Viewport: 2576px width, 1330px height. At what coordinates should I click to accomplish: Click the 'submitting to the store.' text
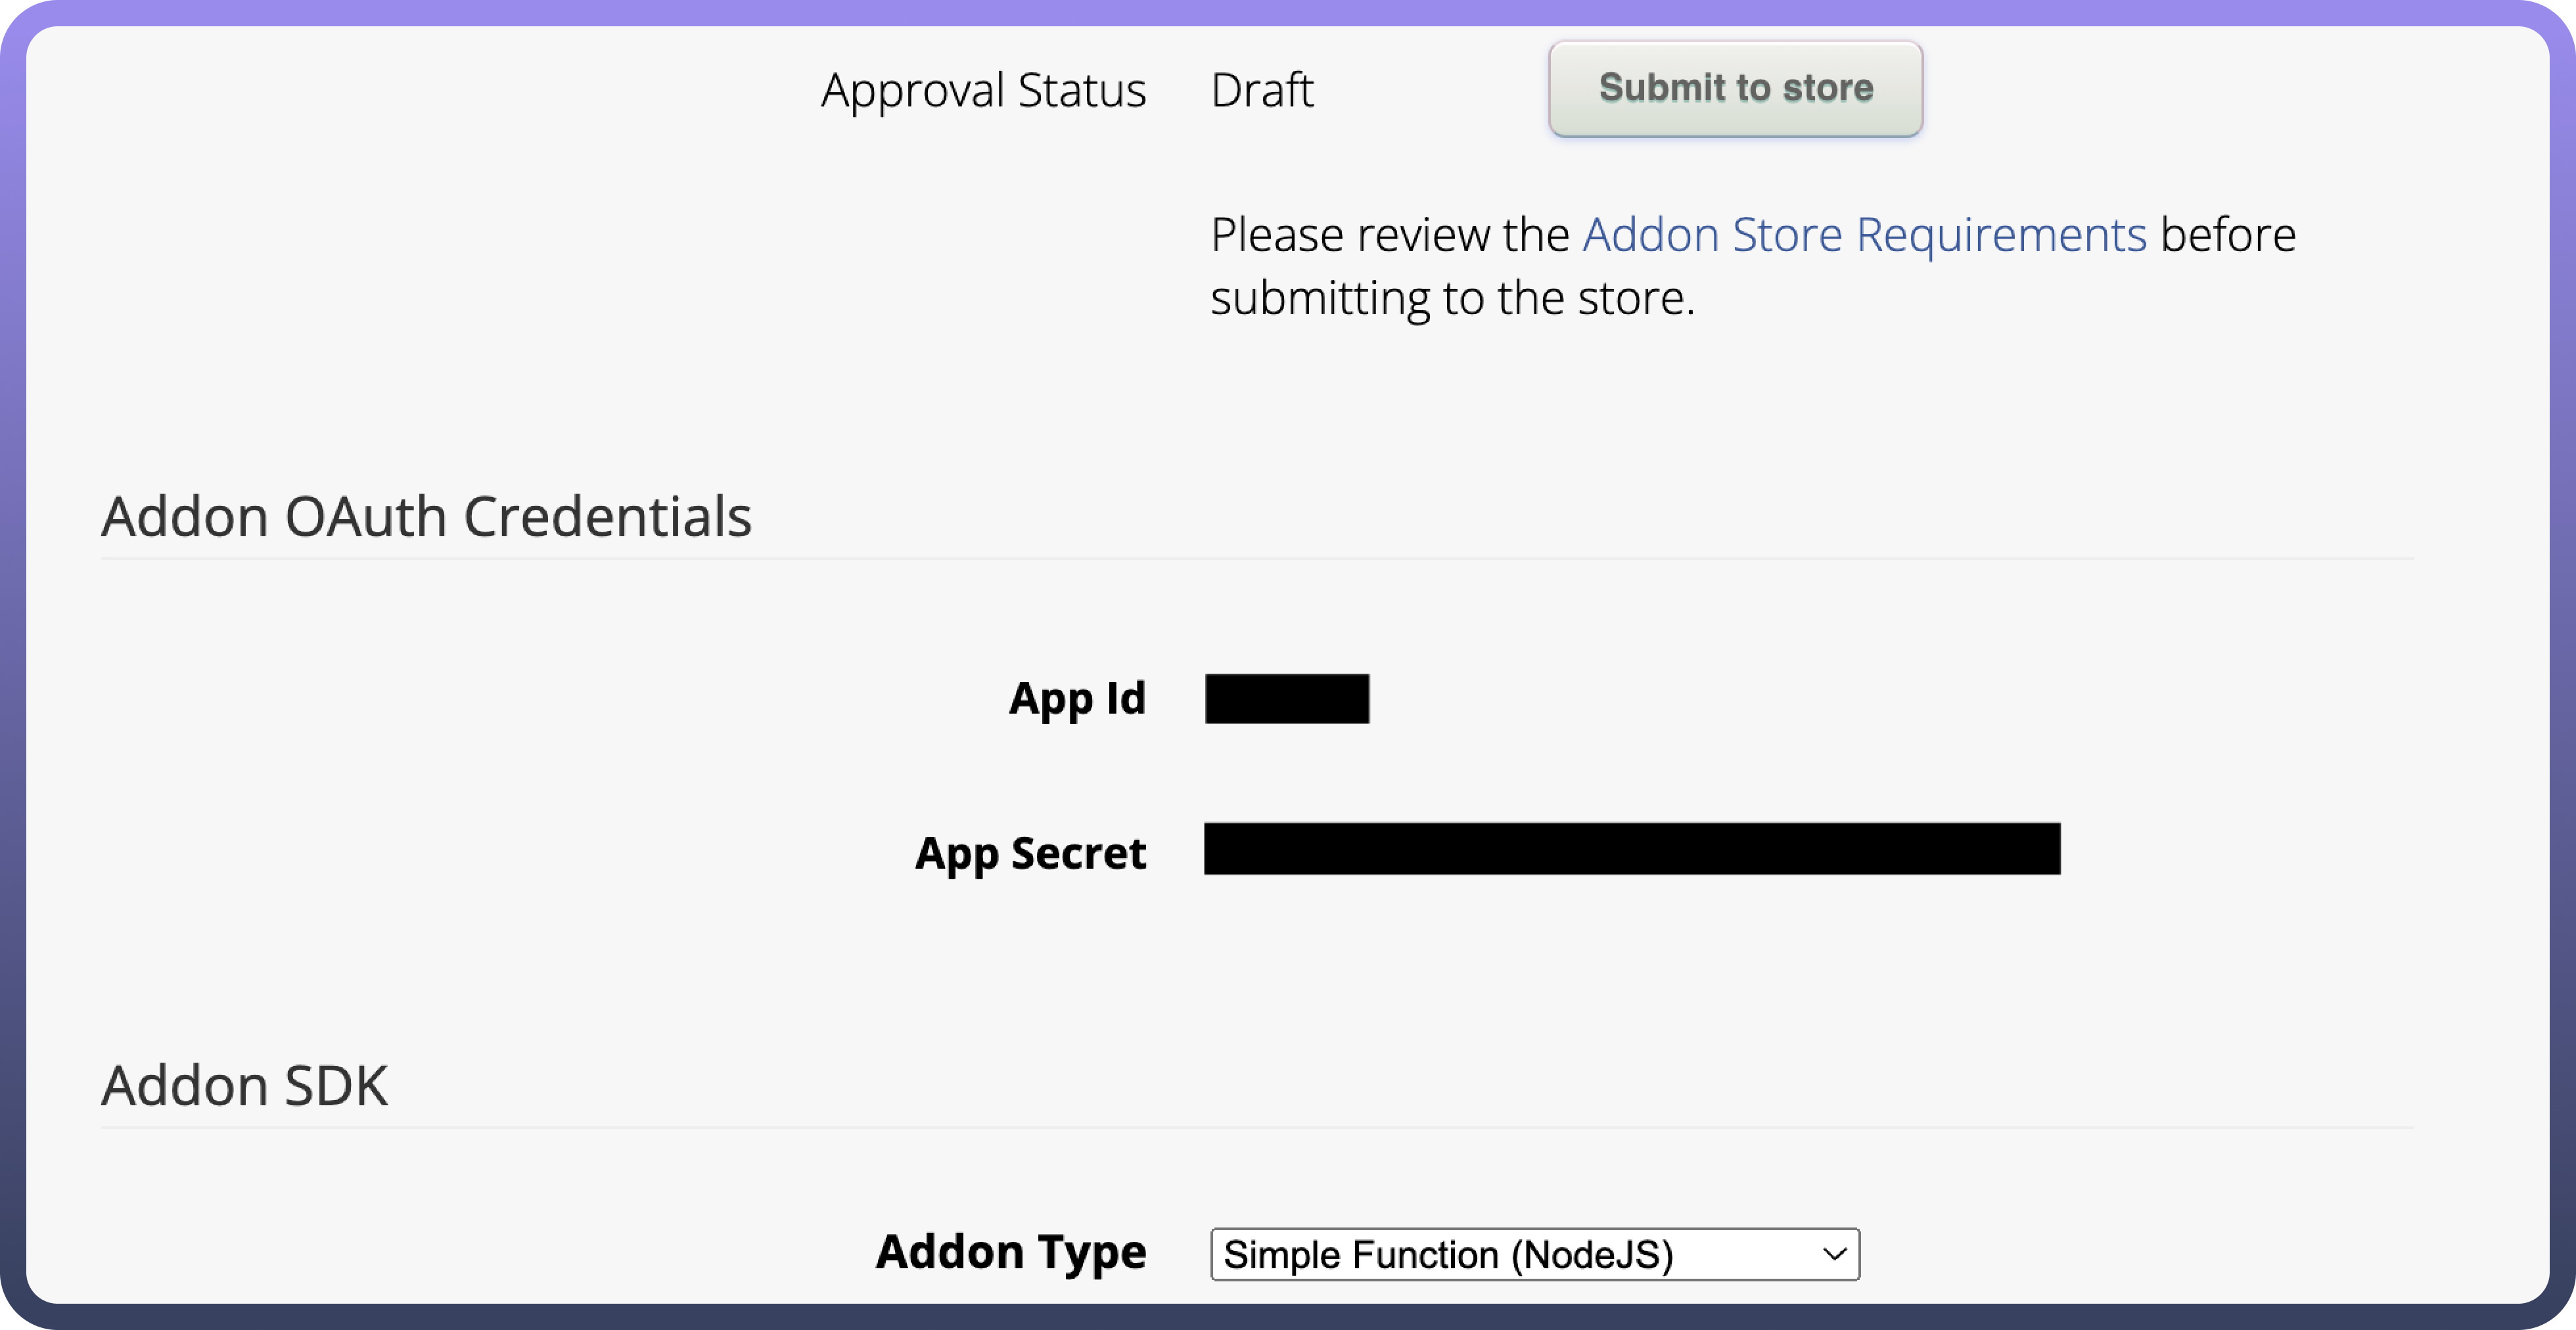[1452, 298]
